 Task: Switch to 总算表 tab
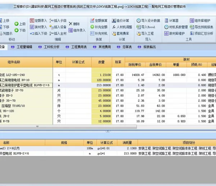tap(125, 47)
